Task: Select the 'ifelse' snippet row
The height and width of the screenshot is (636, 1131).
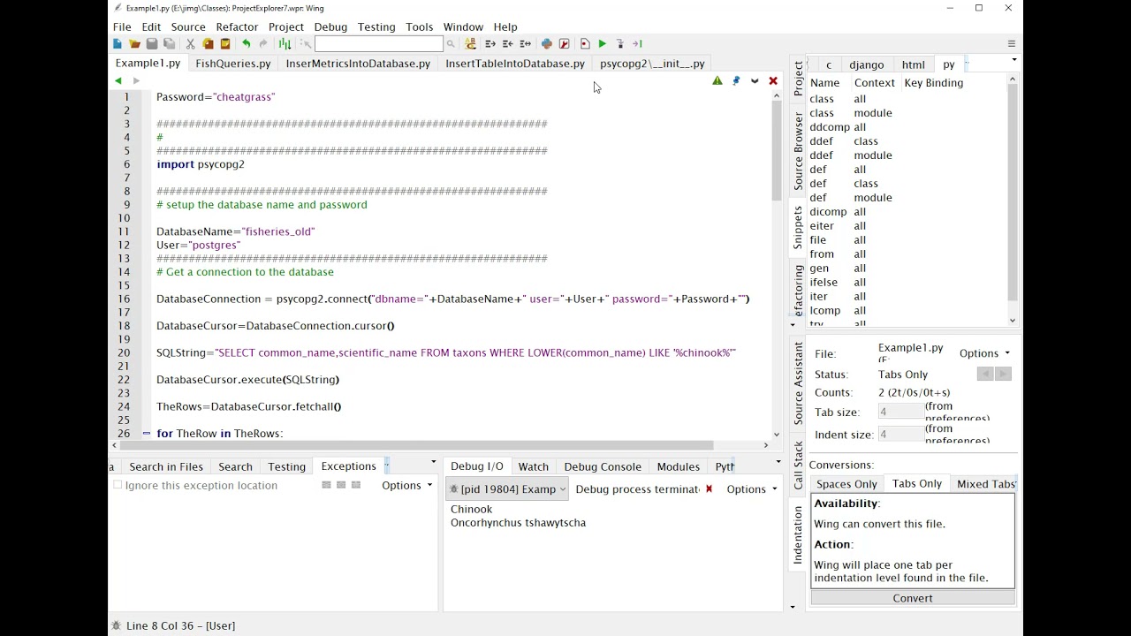Action: point(908,283)
